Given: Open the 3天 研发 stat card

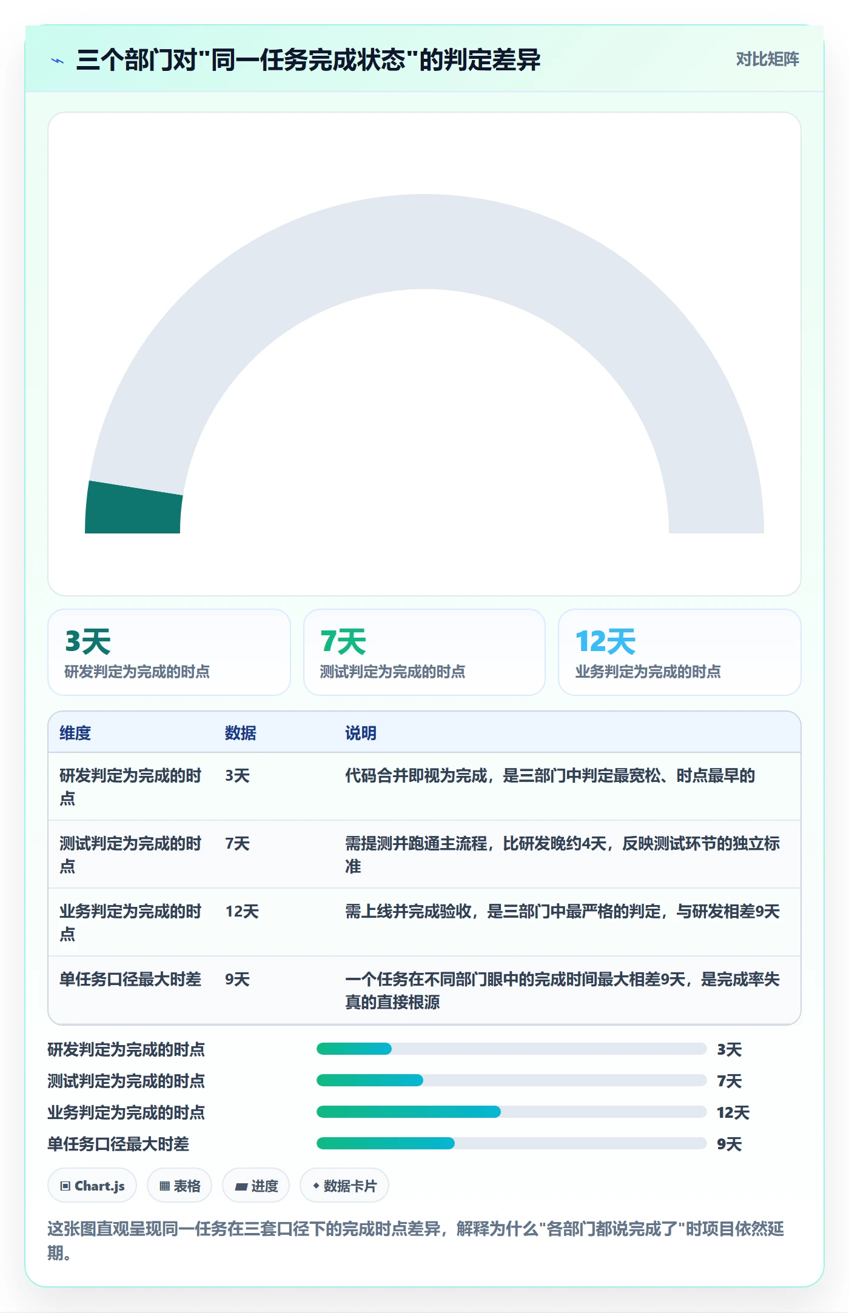Looking at the screenshot, I should pyautogui.click(x=169, y=652).
